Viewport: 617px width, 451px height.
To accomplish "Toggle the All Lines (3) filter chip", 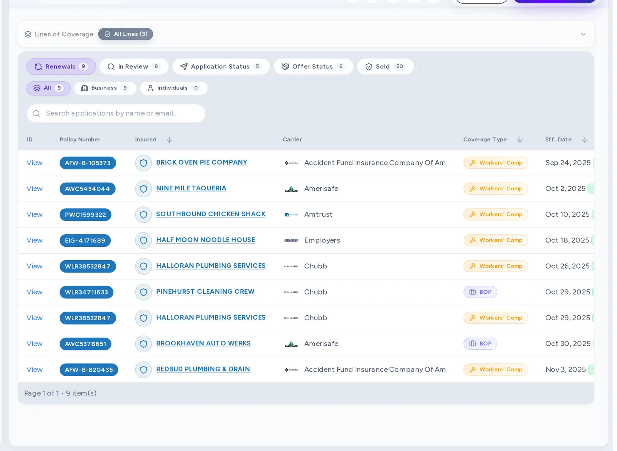I will pyautogui.click(x=126, y=34).
